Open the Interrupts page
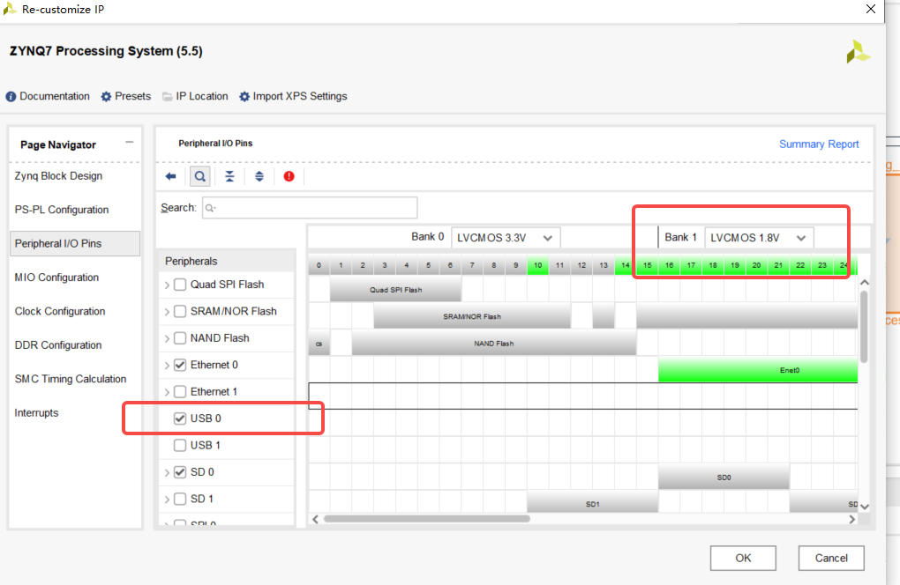 pos(37,413)
